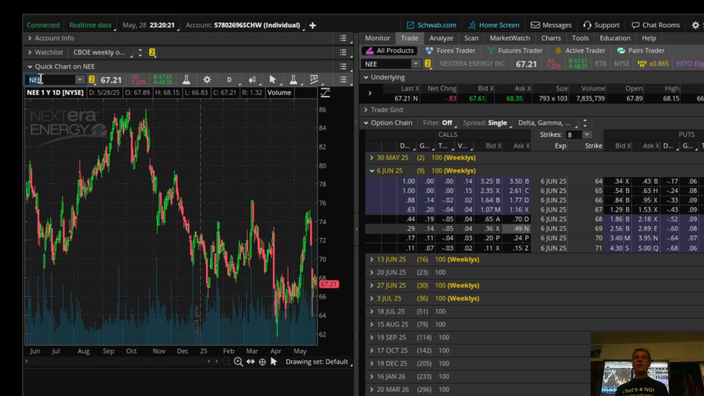Viewport: 704px width, 396px height.
Task: Click the candlestick chart style icon
Action: click(x=252, y=80)
